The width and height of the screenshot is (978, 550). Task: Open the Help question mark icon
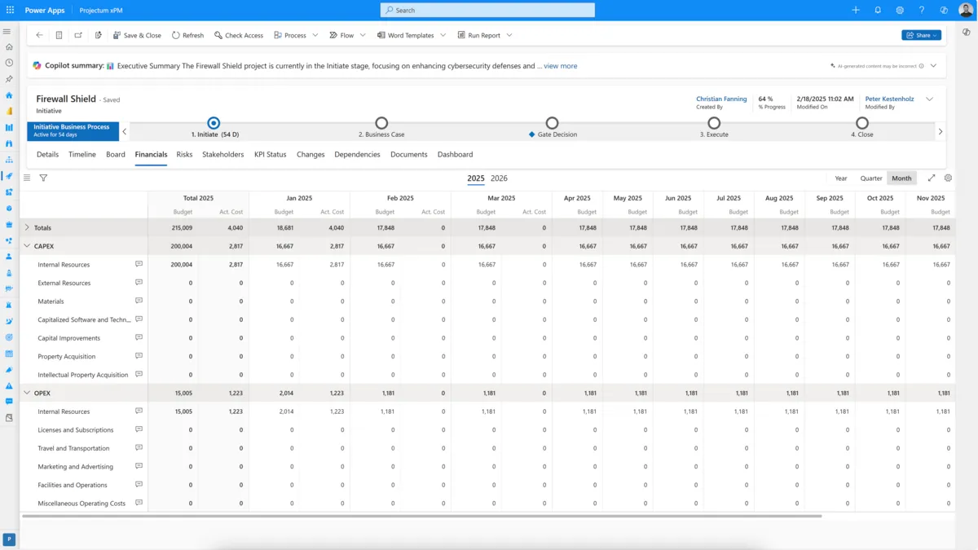tap(922, 11)
